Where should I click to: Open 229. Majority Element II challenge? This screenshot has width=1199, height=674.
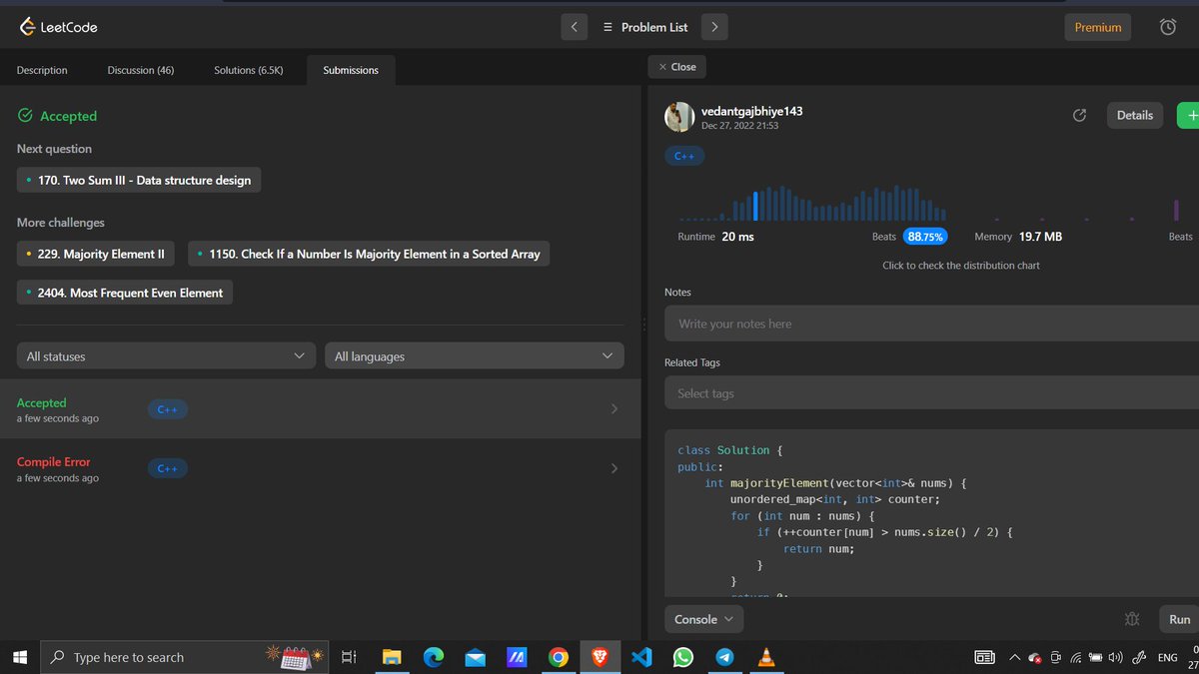pos(97,254)
